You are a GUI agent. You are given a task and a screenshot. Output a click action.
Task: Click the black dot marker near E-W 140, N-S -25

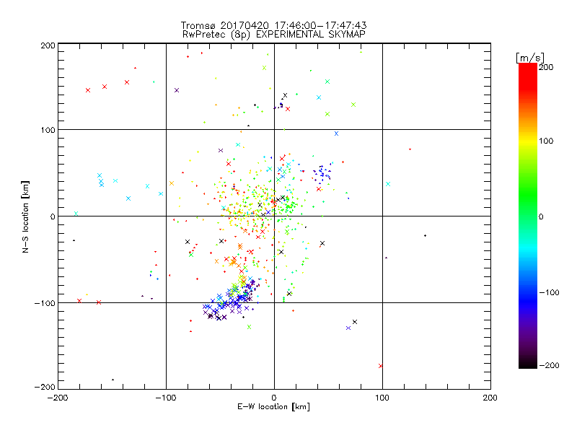(x=425, y=235)
